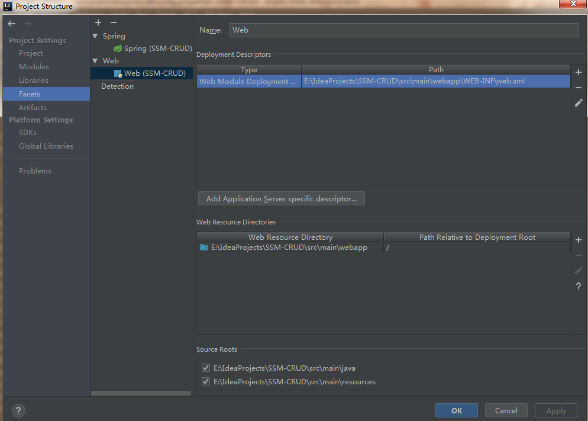Screen dimensions: 588x421
Task: Remove the web resource directory entry
Action: coord(579,255)
